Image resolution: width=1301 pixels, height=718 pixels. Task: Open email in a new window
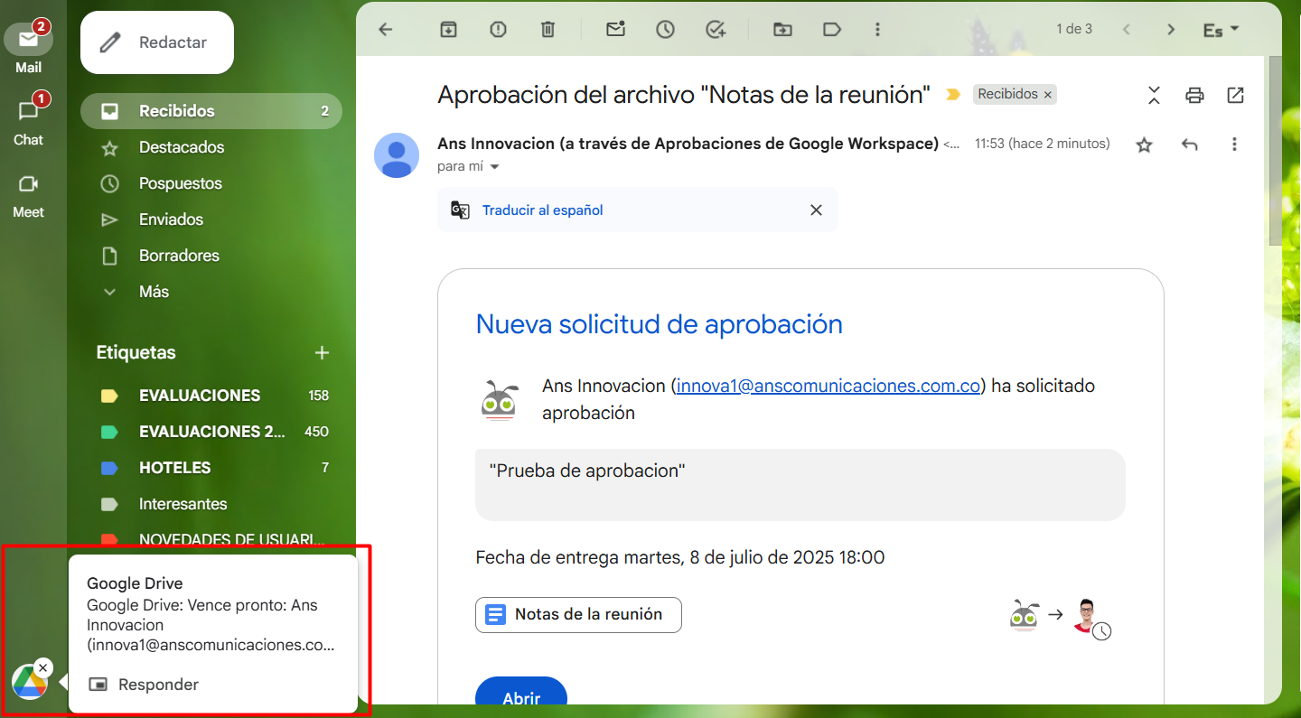point(1235,95)
